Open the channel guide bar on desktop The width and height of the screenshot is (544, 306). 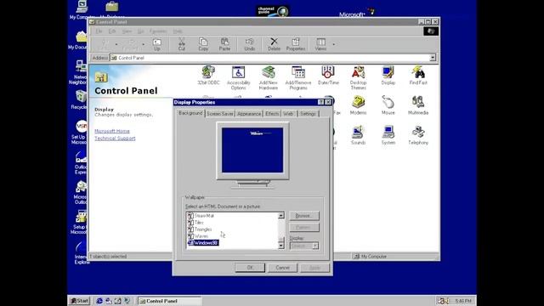pyautogui.click(x=273, y=11)
